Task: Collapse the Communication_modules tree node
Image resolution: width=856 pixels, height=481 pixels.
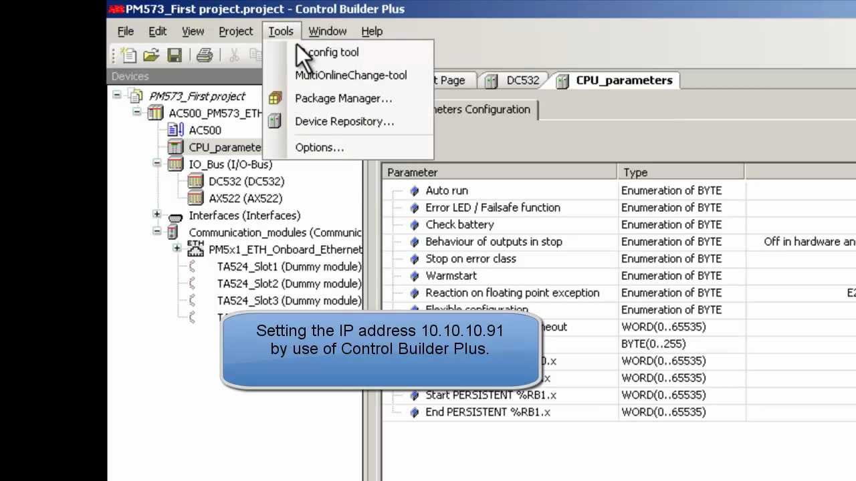Action: point(157,232)
